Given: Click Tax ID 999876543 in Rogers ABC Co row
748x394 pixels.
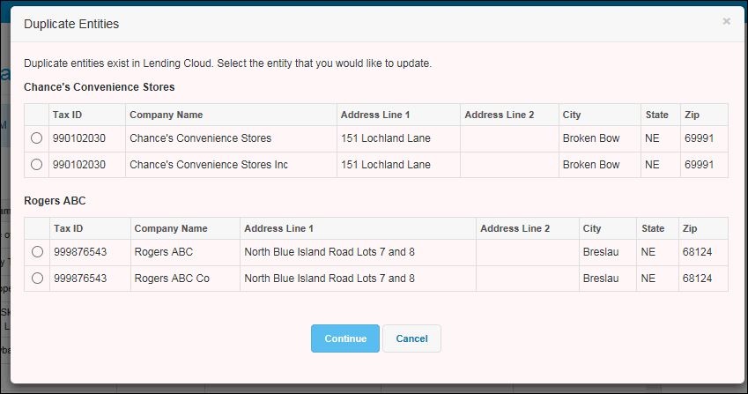Looking at the screenshot, I should coord(80,278).
